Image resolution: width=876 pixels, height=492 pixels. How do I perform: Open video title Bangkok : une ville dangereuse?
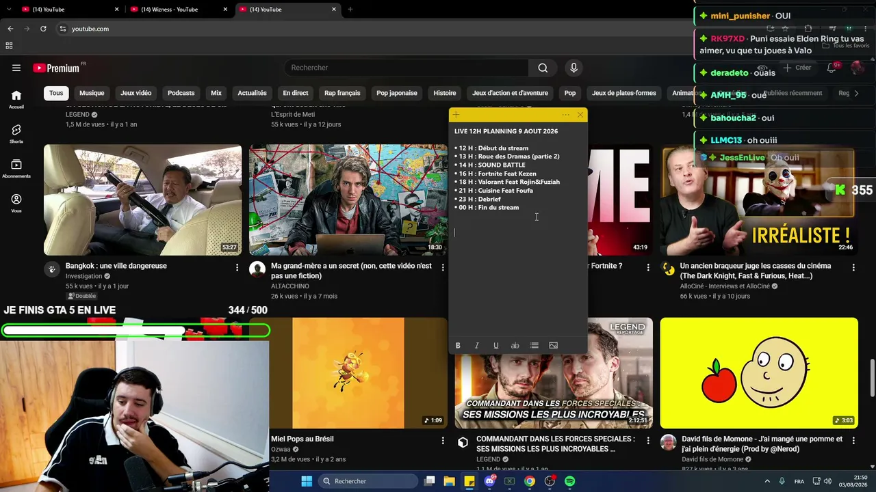click(116, 266)
